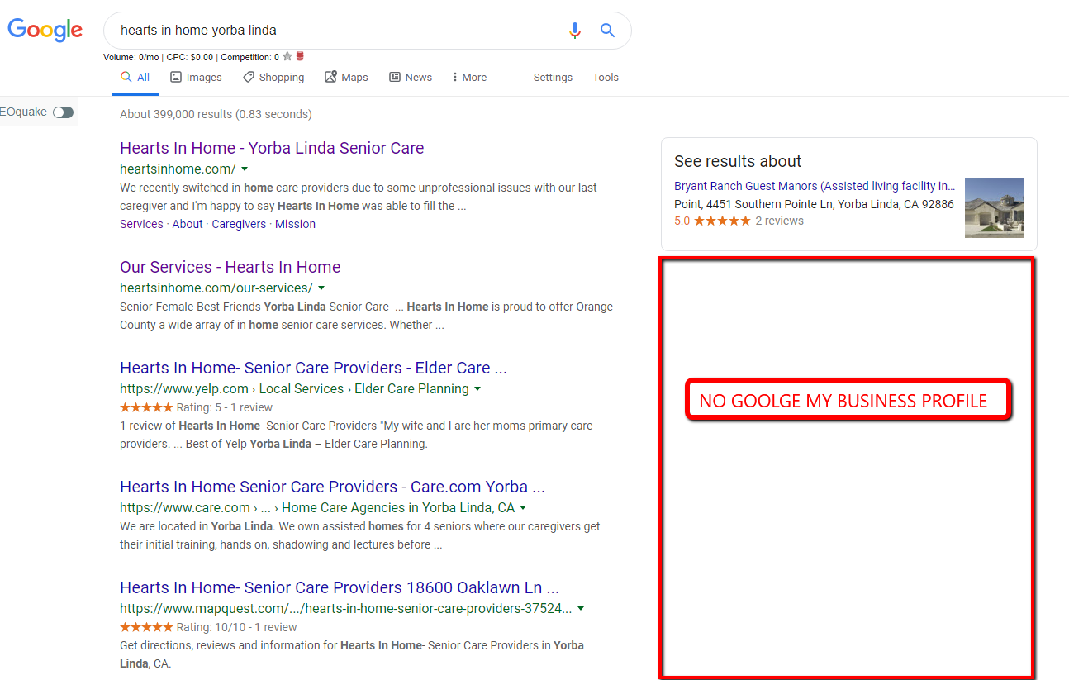Image resolution: width=1069 pixels, height=680 pixels.
Task: Open the Caregivers sitelink
Action: (239, 224)
